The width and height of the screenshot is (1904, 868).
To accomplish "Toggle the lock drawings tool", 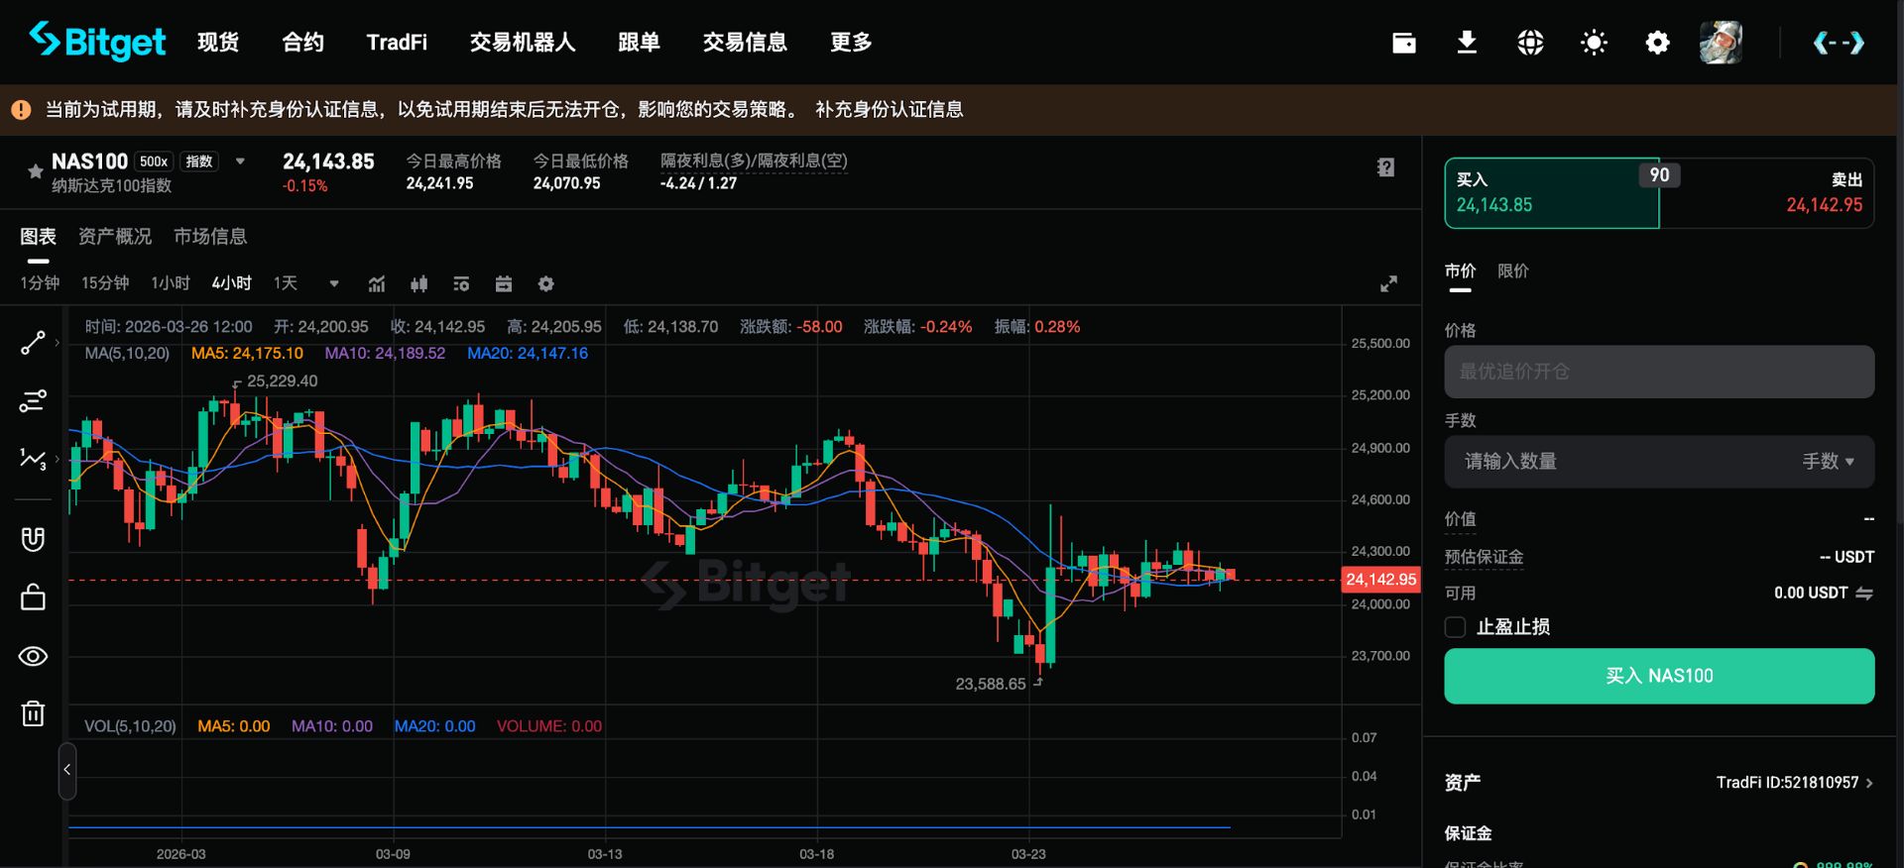I will pyautogui.click(x=33, y=597).
